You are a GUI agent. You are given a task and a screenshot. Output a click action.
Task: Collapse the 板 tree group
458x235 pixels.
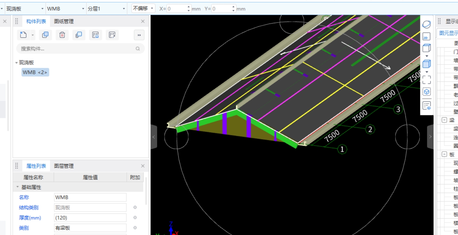point(444,155)
